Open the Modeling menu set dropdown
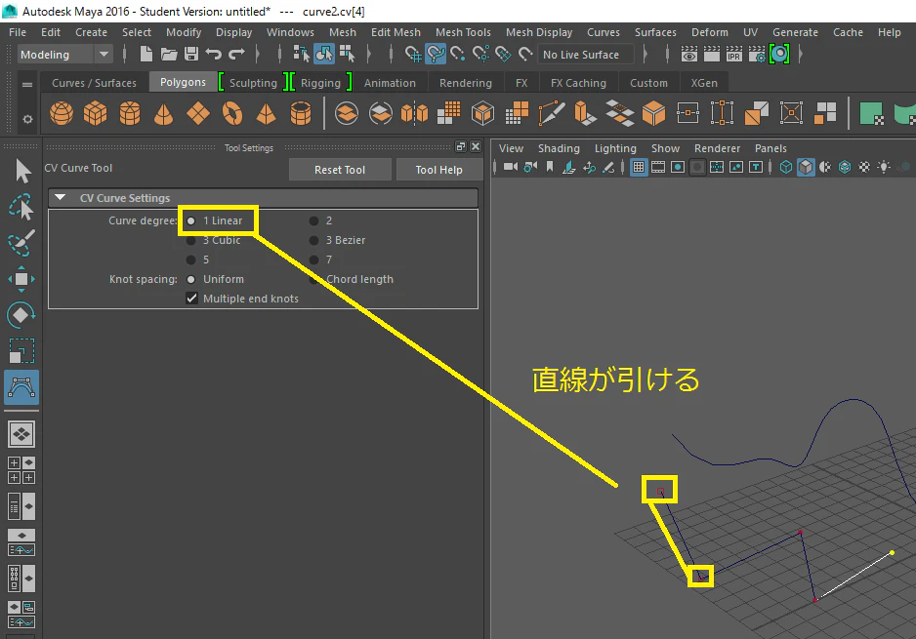 [x=64, y=55]
